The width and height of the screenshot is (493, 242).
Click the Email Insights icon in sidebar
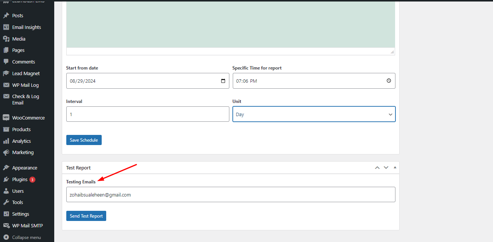tap(6, 27)
